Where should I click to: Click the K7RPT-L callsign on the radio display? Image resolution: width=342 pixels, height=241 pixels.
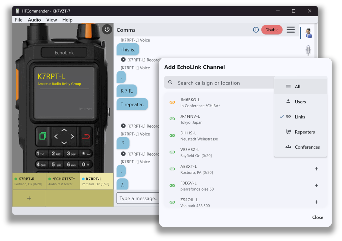[51, 76]
